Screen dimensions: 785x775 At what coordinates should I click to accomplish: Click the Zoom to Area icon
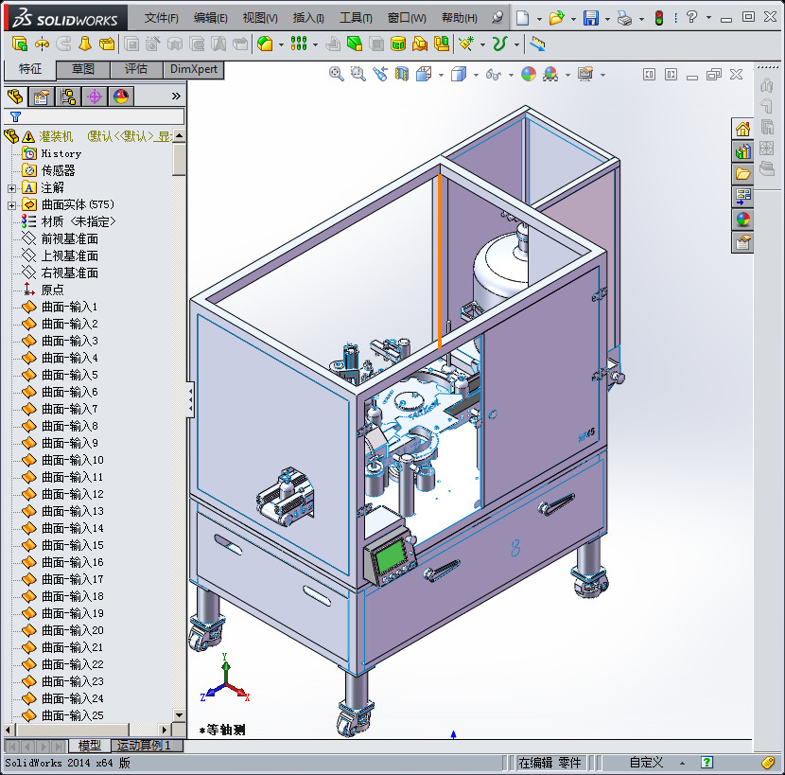click(x=358, y=74)
